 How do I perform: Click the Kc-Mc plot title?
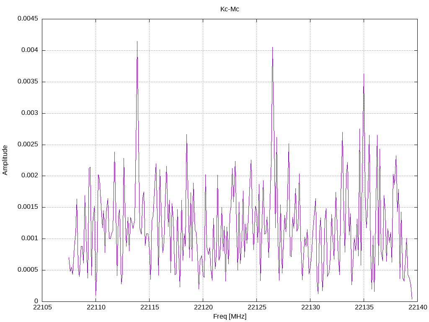click(x=230, y=9)
